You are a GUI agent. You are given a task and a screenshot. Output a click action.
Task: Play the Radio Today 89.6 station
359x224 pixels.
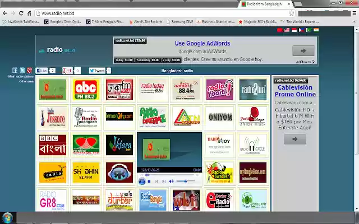pyautogui.click(x=153, y=90)
